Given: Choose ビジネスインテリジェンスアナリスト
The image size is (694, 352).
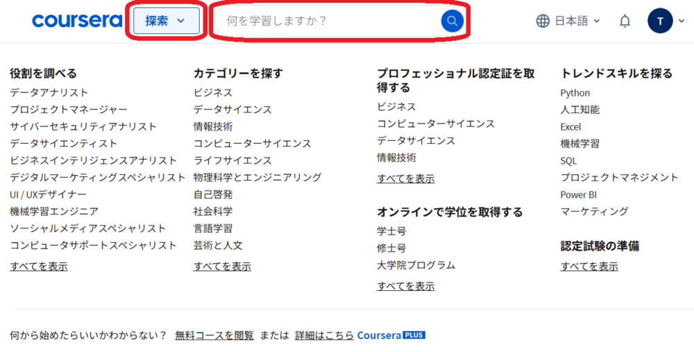Looking at the screenshot, I should click(94, 160).
